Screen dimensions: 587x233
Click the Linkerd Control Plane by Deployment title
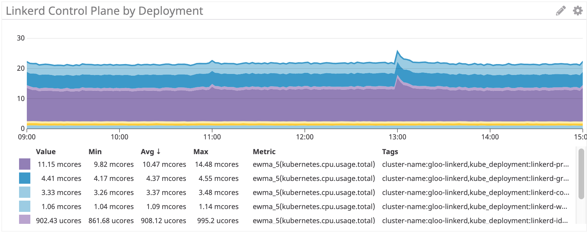tap(104, 11)
